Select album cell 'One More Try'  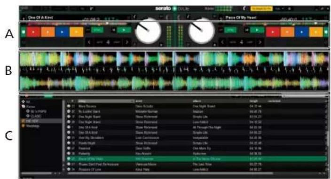(x=202, y=148)
